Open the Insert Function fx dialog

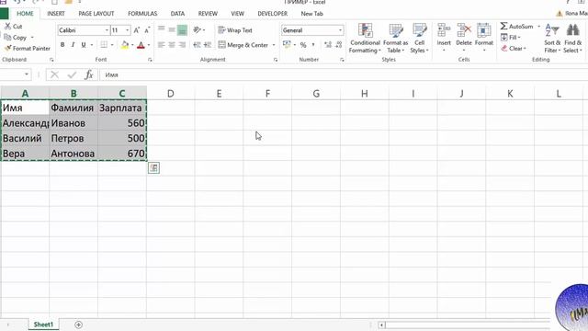point(89,74)
